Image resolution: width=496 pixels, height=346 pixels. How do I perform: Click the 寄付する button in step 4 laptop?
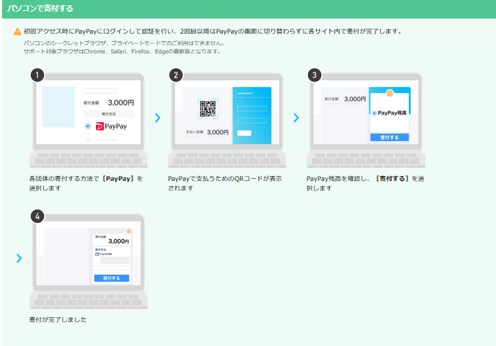point(112,278)
